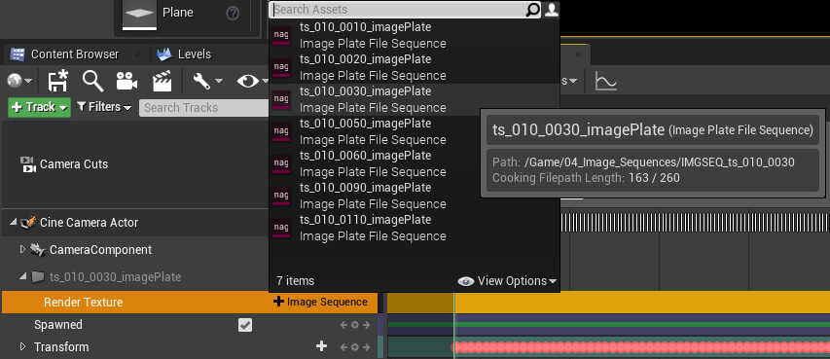
Task: Click into the Search Tracks field
Action: (x=204, y=107)
